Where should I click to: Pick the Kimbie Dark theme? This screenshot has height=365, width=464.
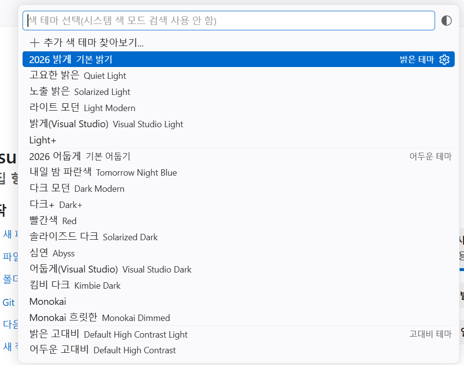point(239,286)
